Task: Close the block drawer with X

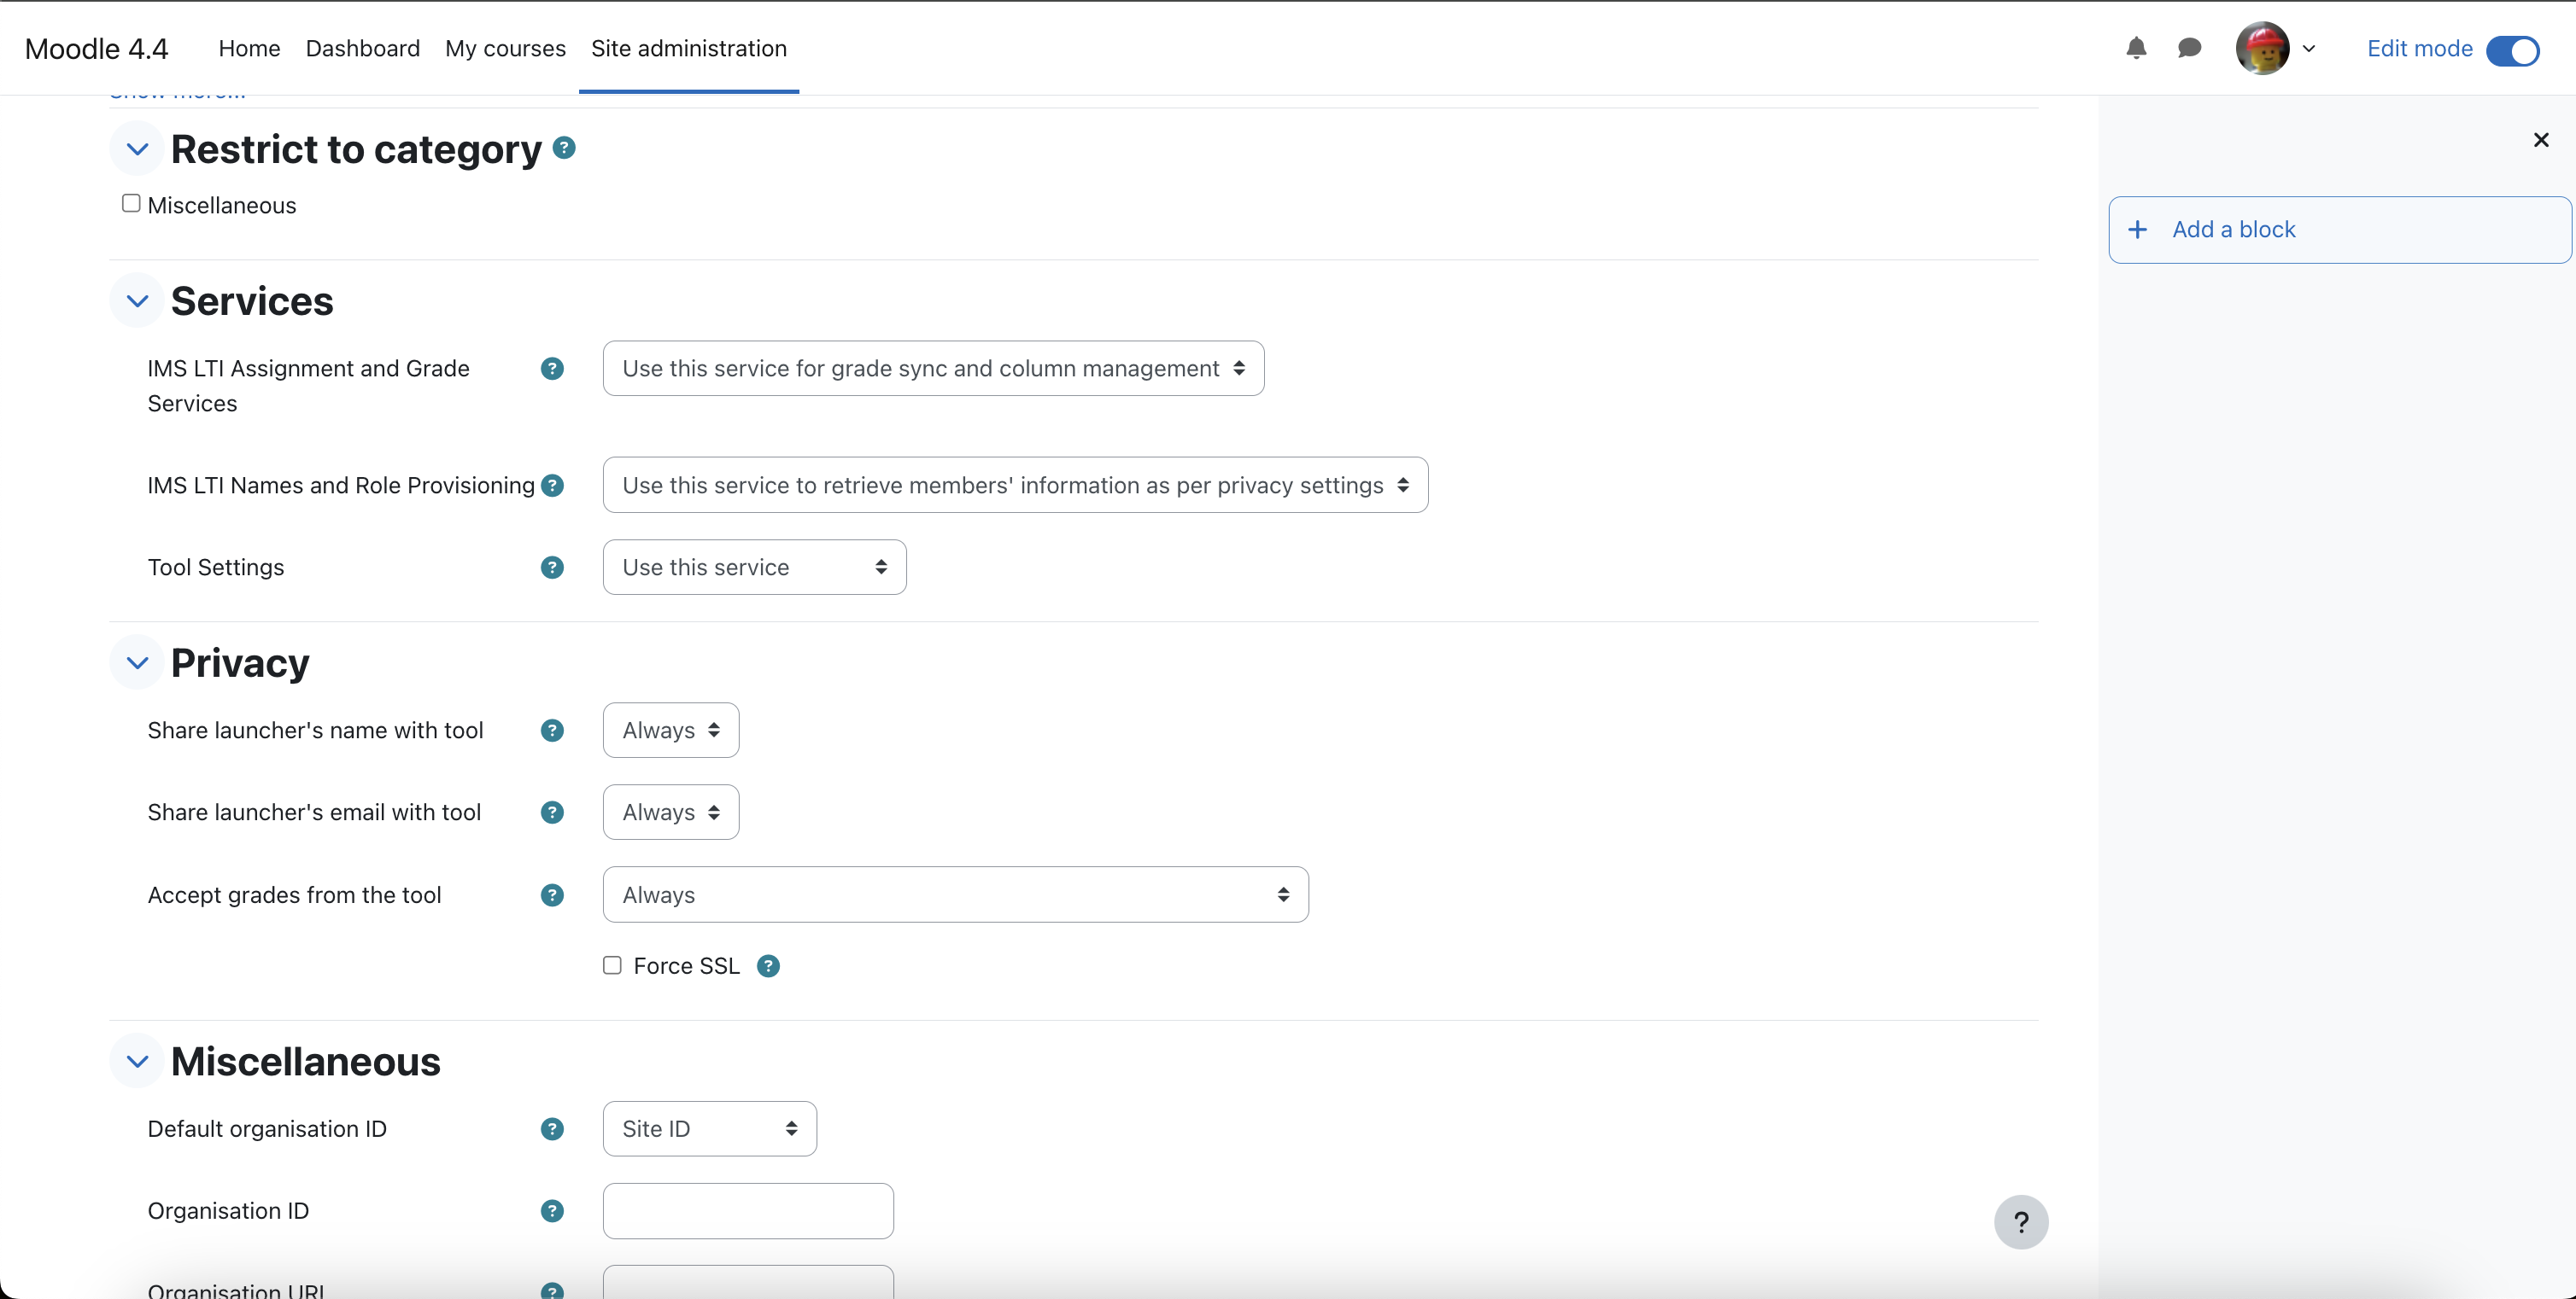Action: click(2541, 140)
